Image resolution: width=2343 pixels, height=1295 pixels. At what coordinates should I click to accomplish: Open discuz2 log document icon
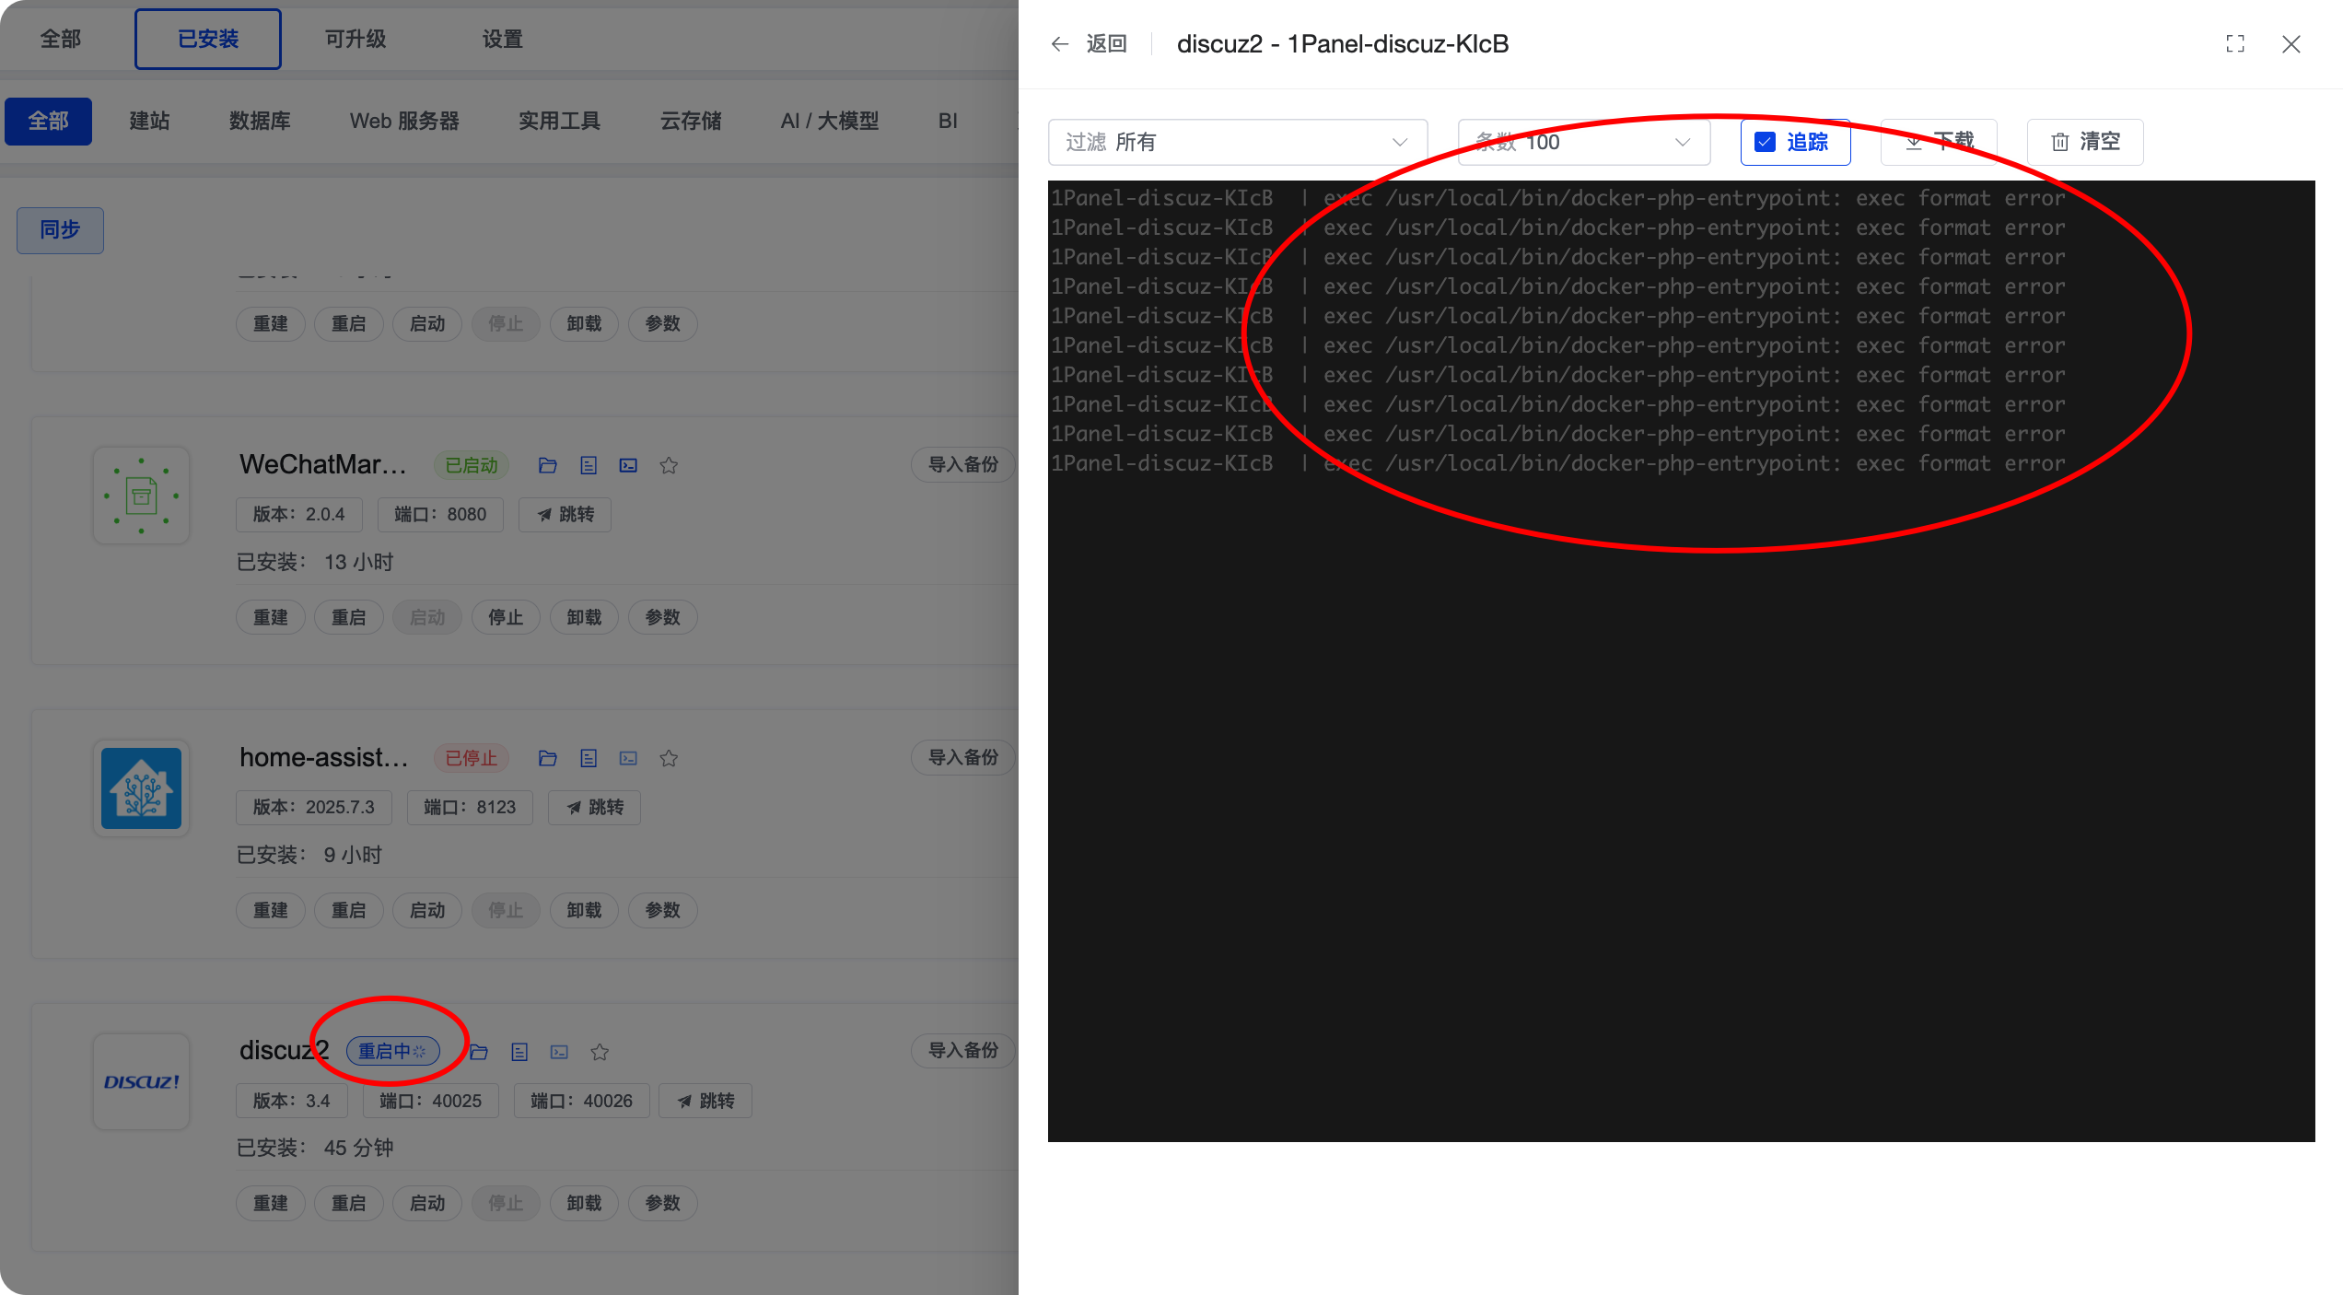[519, 1052]
